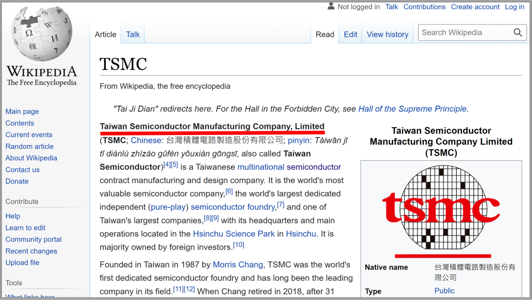Viewport: 532px width, 300px height.
Task: Go to Main page in sidebar
Action: (x=22, y=111)
